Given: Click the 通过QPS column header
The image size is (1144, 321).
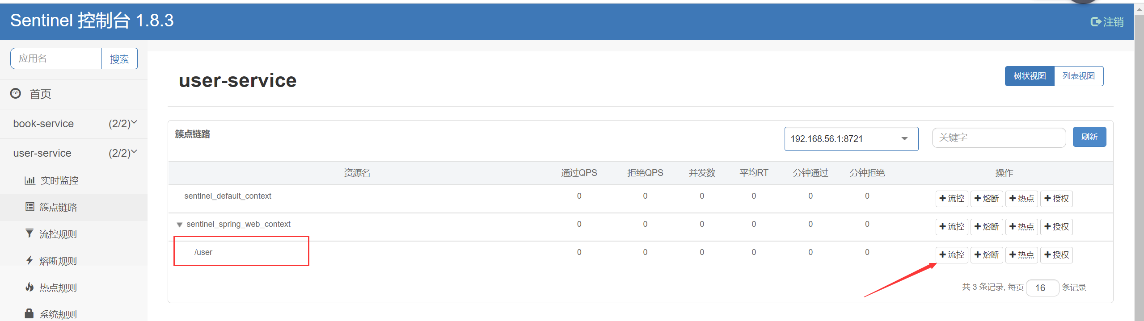Looking at the screenshot, I should pos(579,173).
